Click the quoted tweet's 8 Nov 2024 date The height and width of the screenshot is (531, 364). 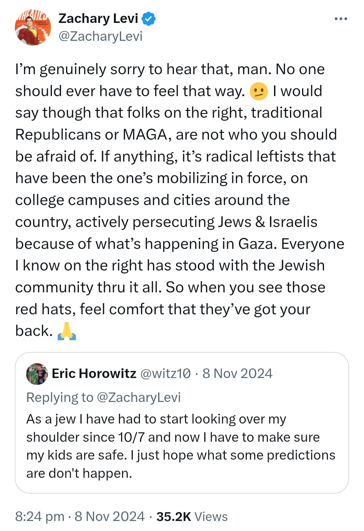[237, 374]
